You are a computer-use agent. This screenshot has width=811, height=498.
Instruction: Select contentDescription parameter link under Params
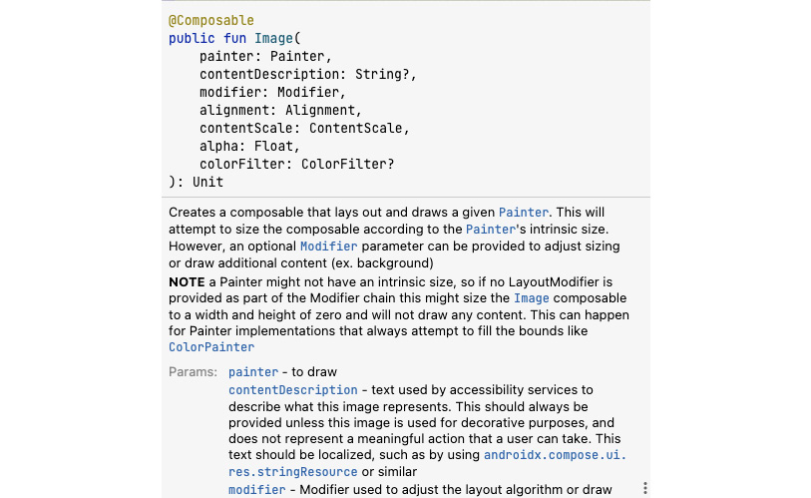(x=292, y=390)
